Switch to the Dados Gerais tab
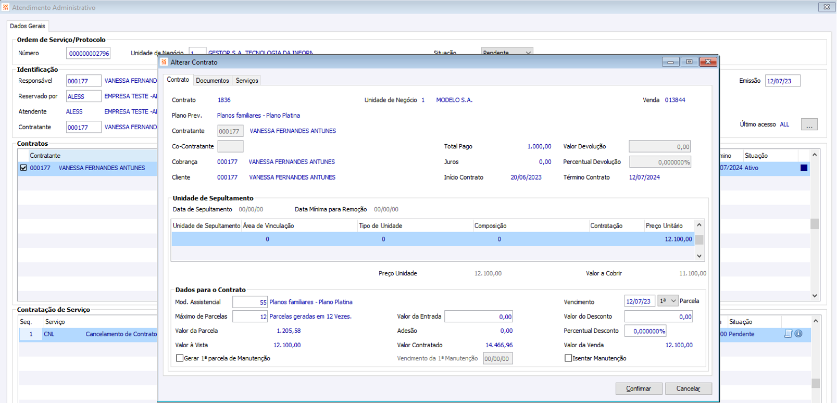The height and width of the screenshot is (404, 837). coord(28,26)
